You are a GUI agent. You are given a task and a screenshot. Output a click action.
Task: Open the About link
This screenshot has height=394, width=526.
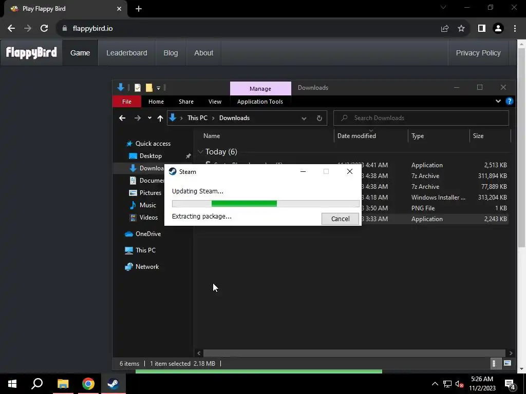[203, 53]
